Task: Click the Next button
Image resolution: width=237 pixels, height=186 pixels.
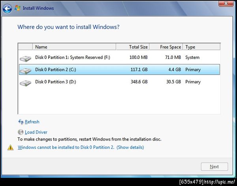Action: (214, 167)
